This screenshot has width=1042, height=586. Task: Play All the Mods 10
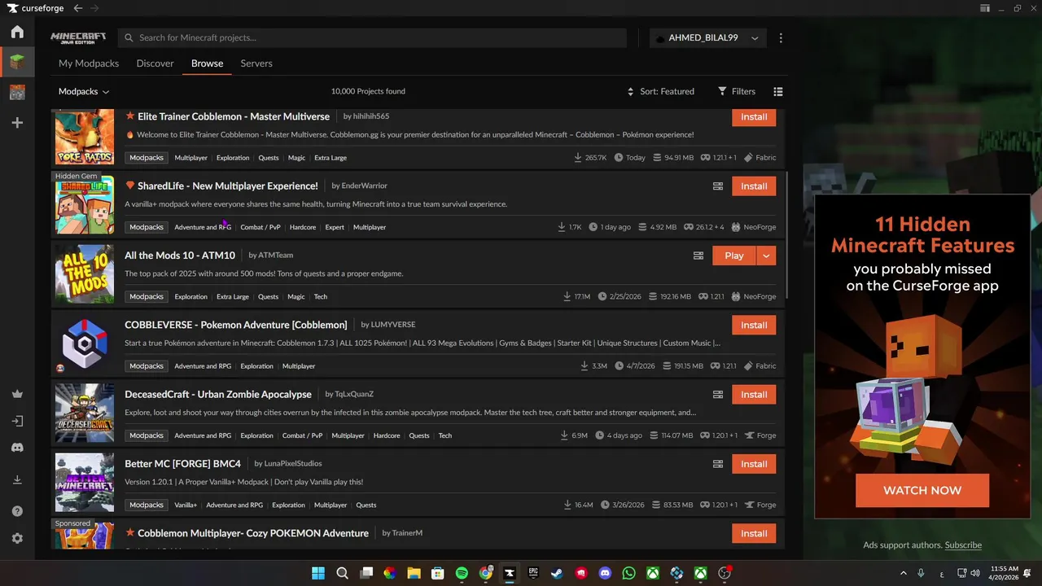coord(734,256)
